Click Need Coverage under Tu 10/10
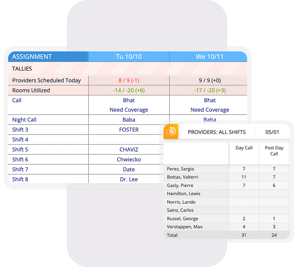 [x=129, y=110]
